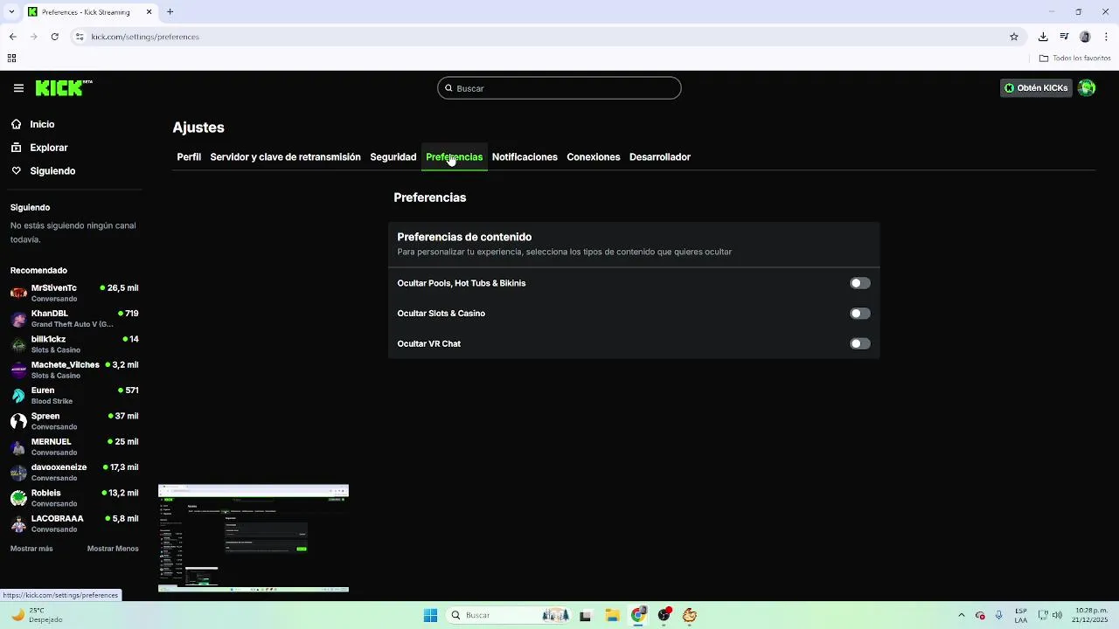Click Spreen channel name
Image resolution: width=1119 pixels, height=629 pixels.
tap(45, 416)
